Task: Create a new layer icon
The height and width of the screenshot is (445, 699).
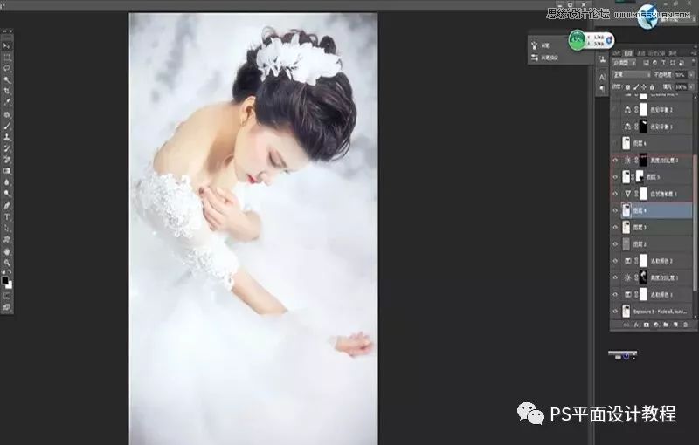Action: coord(675,325)
